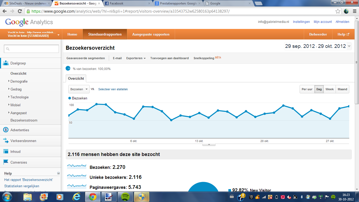
Task: Click the Google Analytics logo
Action: 29,22
